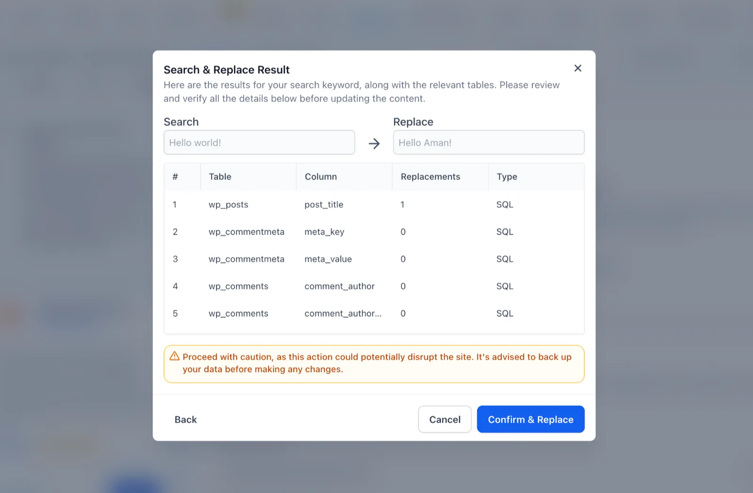
Task: Select the comment_author cell in row four
Action: tap(339, 286)
